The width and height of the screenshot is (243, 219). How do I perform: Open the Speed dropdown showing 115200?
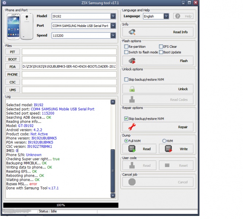(113, 35)
